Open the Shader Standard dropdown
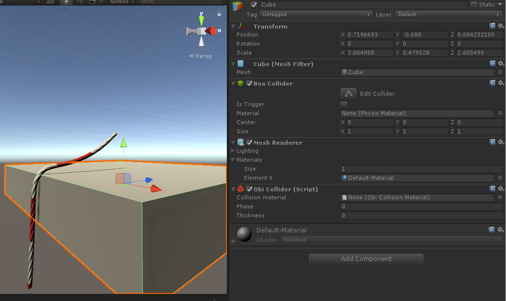This screenshot has width=506, height=301. click(x=391, y=240)
